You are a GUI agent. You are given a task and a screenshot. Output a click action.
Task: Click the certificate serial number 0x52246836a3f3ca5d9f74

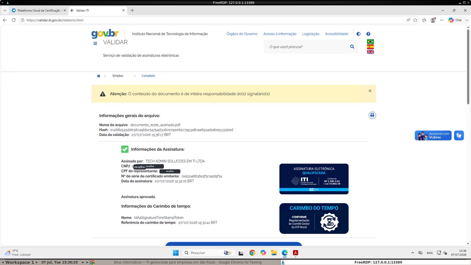click(202, 176)
